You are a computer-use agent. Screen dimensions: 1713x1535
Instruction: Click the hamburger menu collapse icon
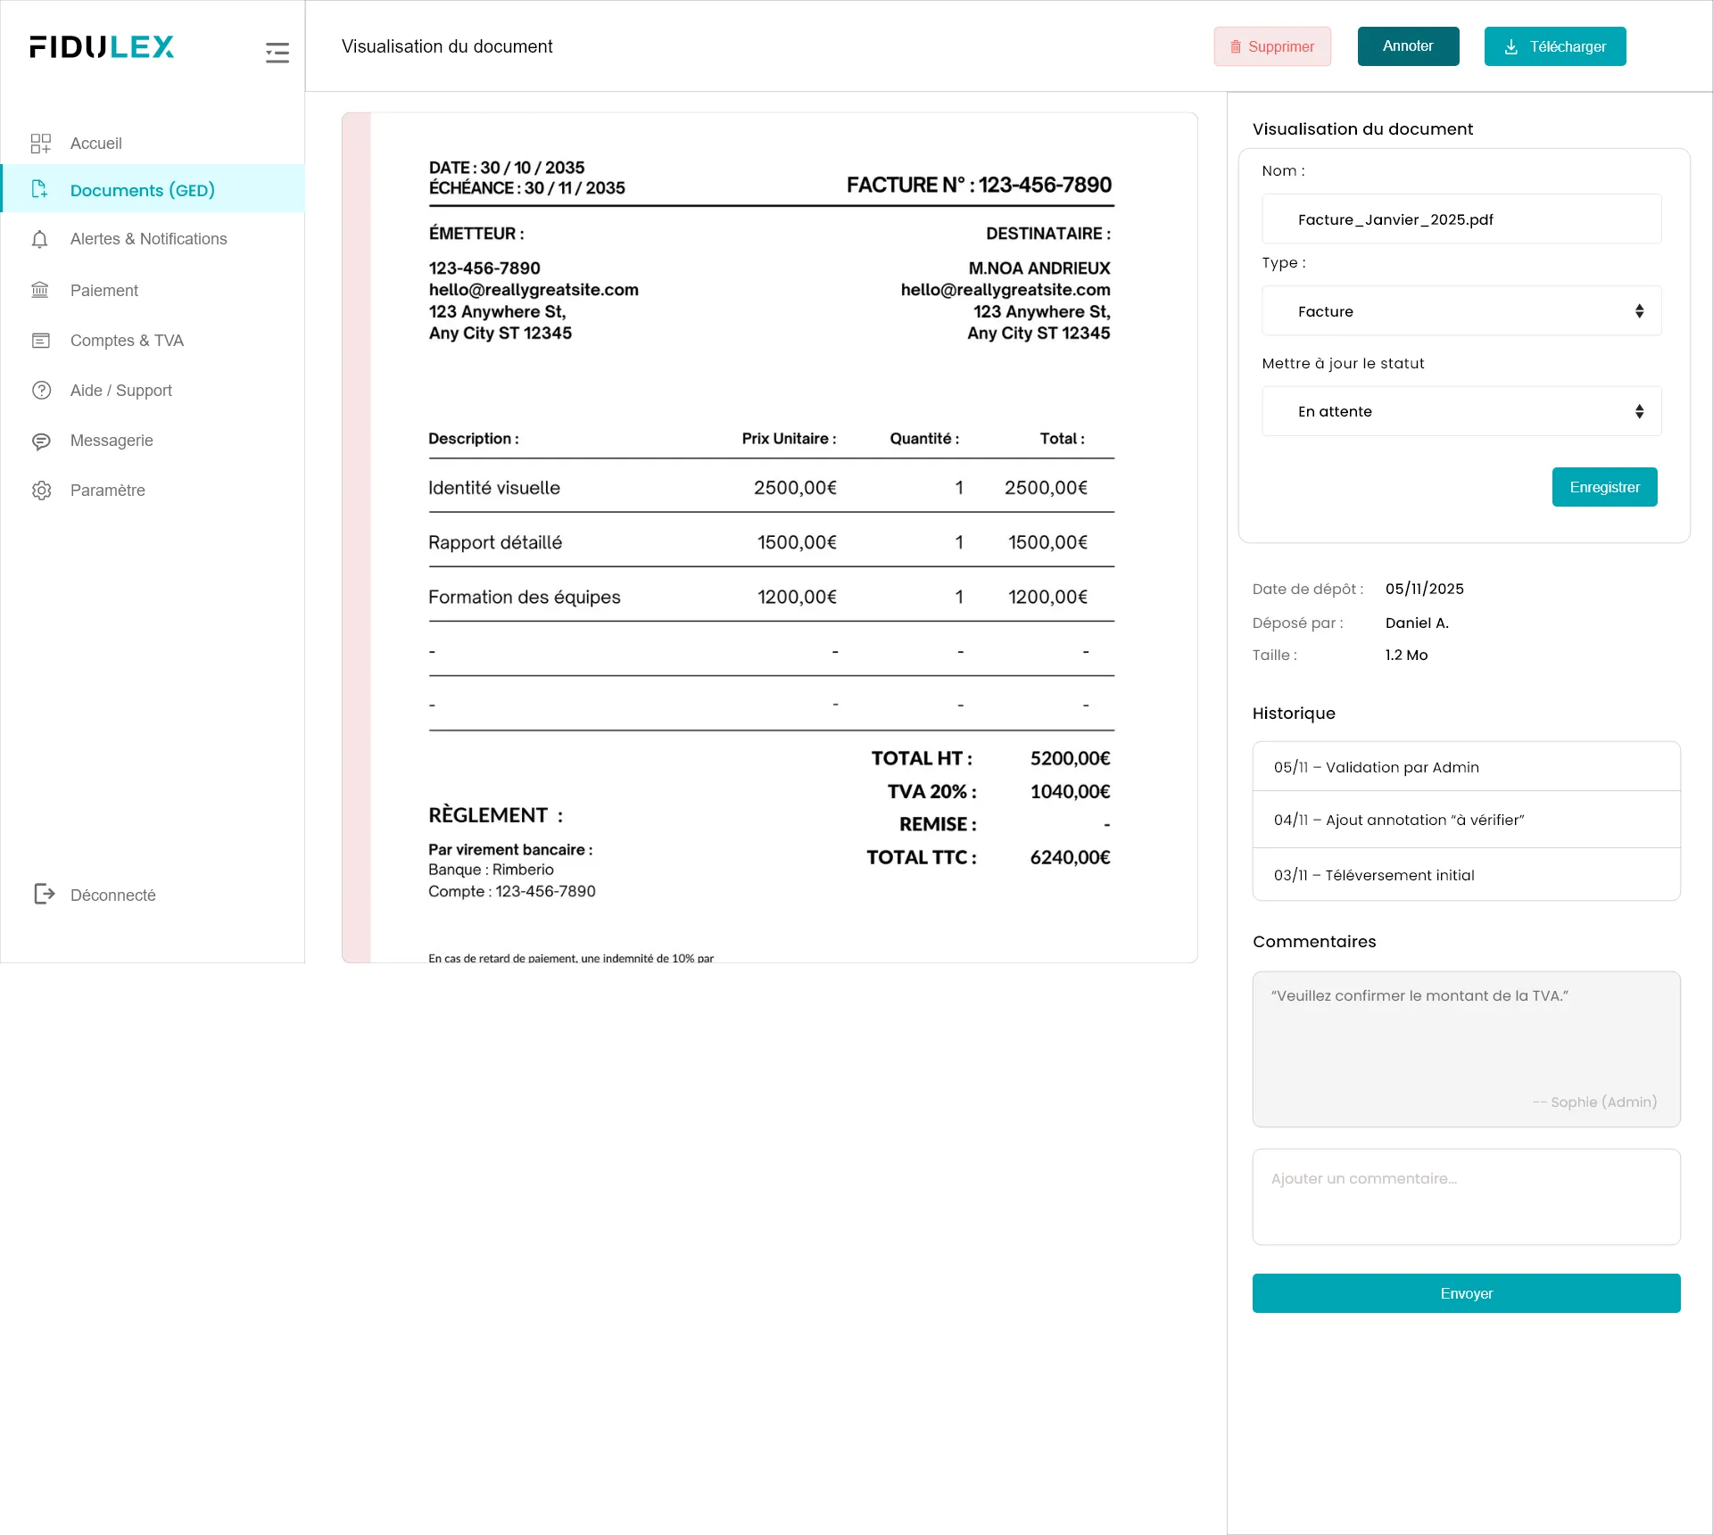pyautogui.click(x=277, y=53)
